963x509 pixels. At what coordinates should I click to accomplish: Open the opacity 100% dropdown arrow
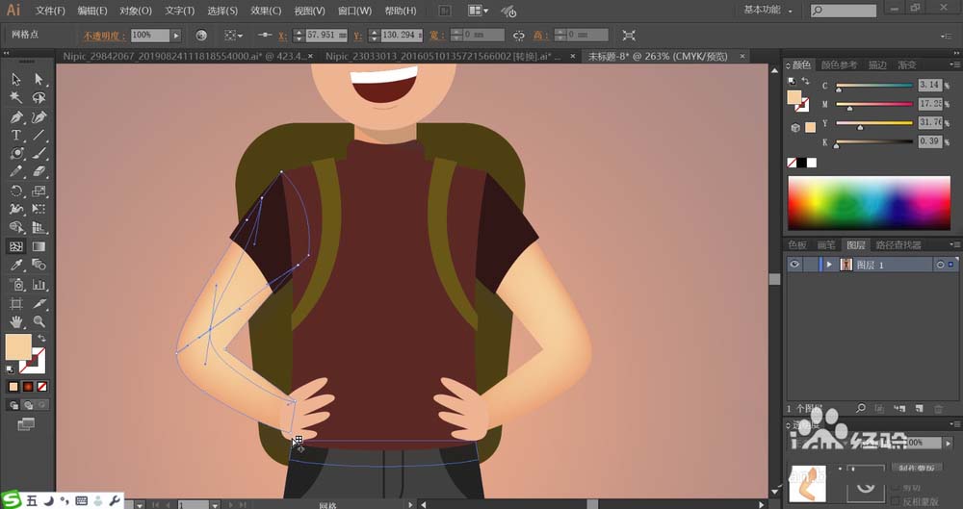[x=176, y=35]
